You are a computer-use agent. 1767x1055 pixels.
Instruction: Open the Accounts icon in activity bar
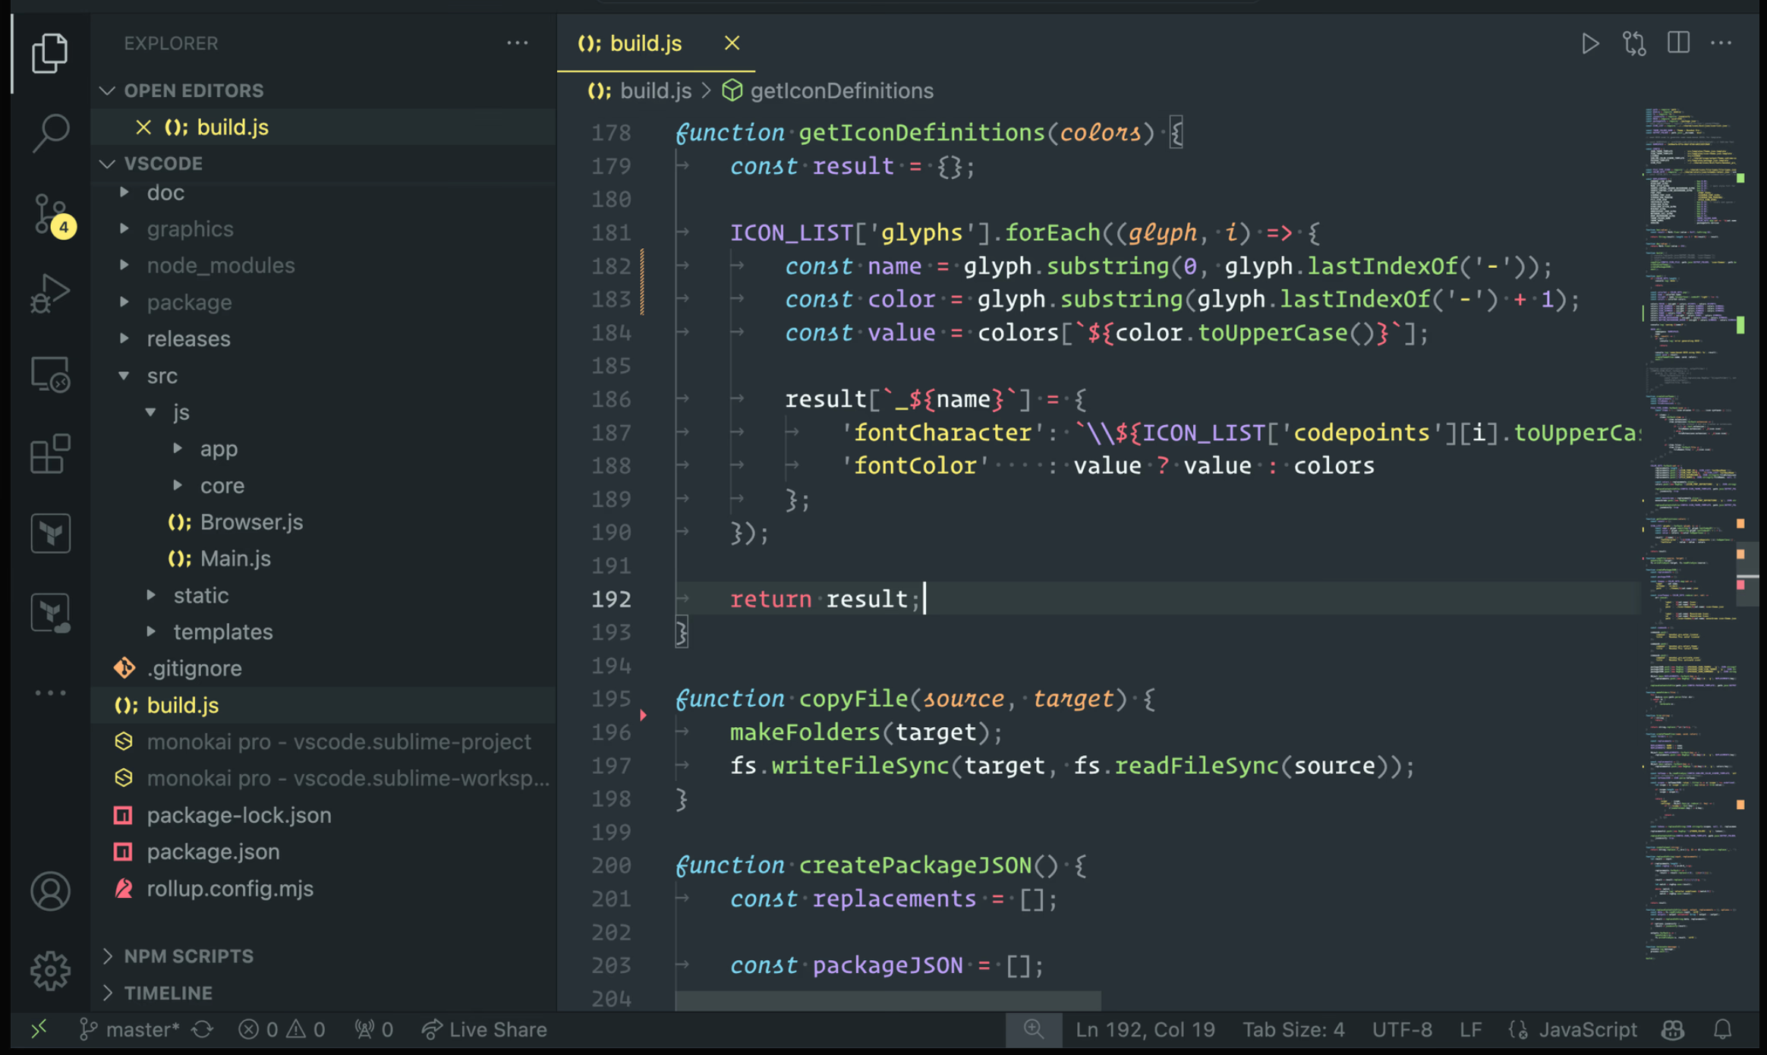coord(50,891)
